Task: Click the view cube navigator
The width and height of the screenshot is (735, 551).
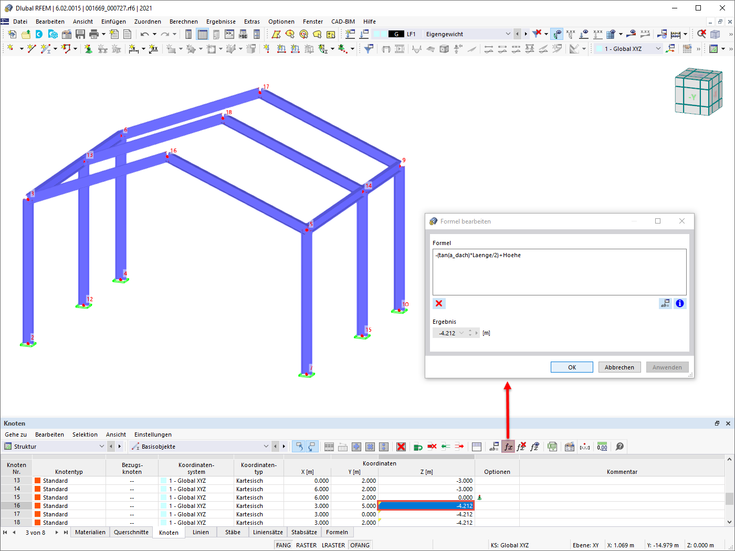Action: [x=699, y=92]
